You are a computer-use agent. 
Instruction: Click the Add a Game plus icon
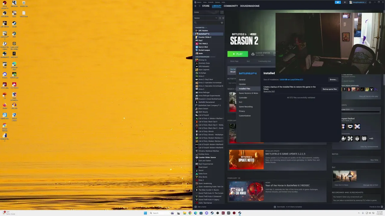tap(196, 207)
